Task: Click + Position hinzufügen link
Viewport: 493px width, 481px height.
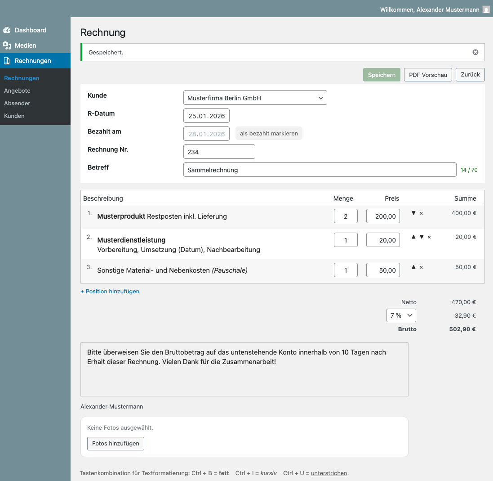Action: coord(110,291)
